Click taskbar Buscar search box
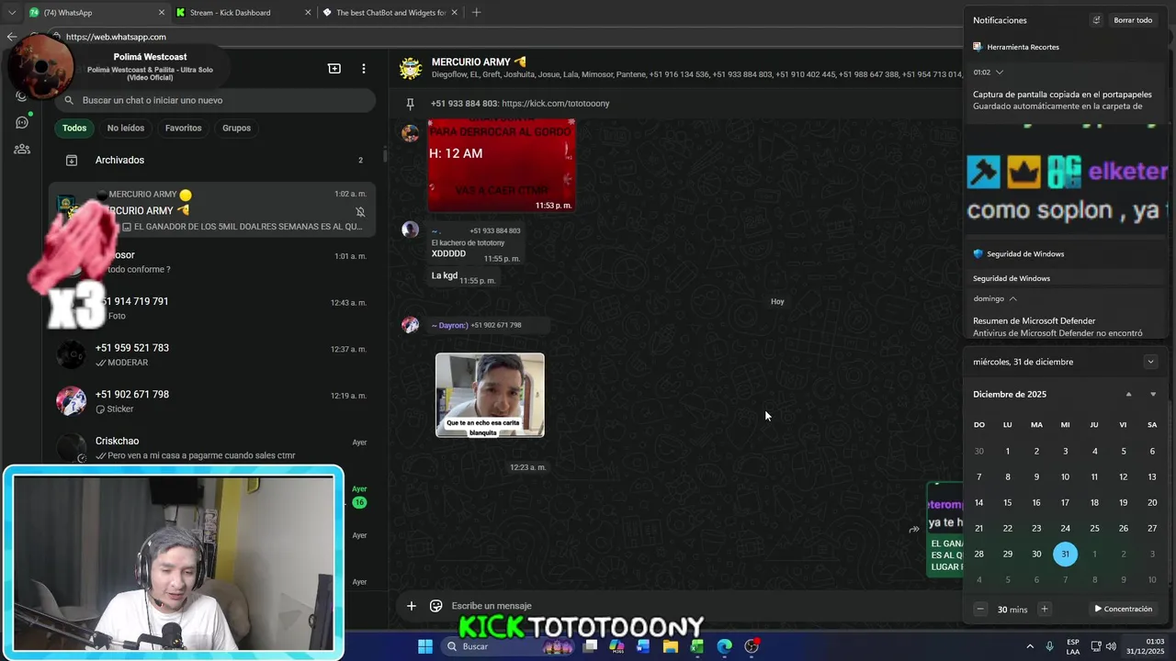This screenshot has height=661, width=1176. [507, 646]
